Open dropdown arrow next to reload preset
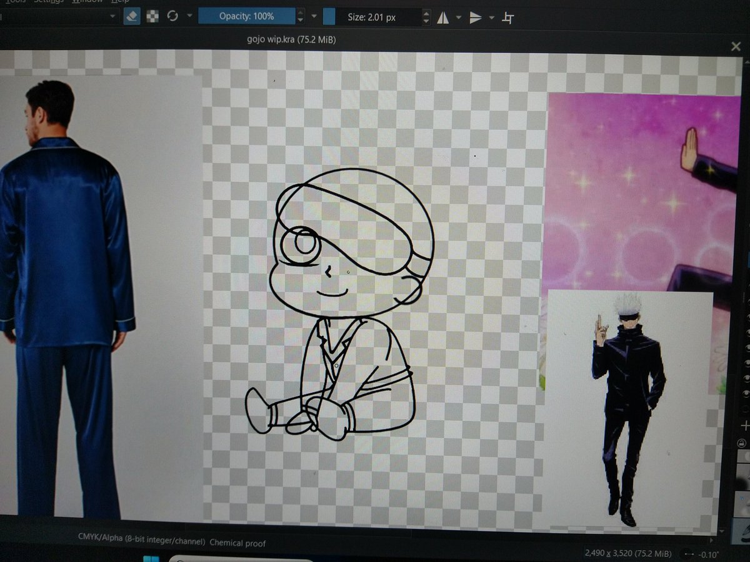750x562 pixels. 189,17
